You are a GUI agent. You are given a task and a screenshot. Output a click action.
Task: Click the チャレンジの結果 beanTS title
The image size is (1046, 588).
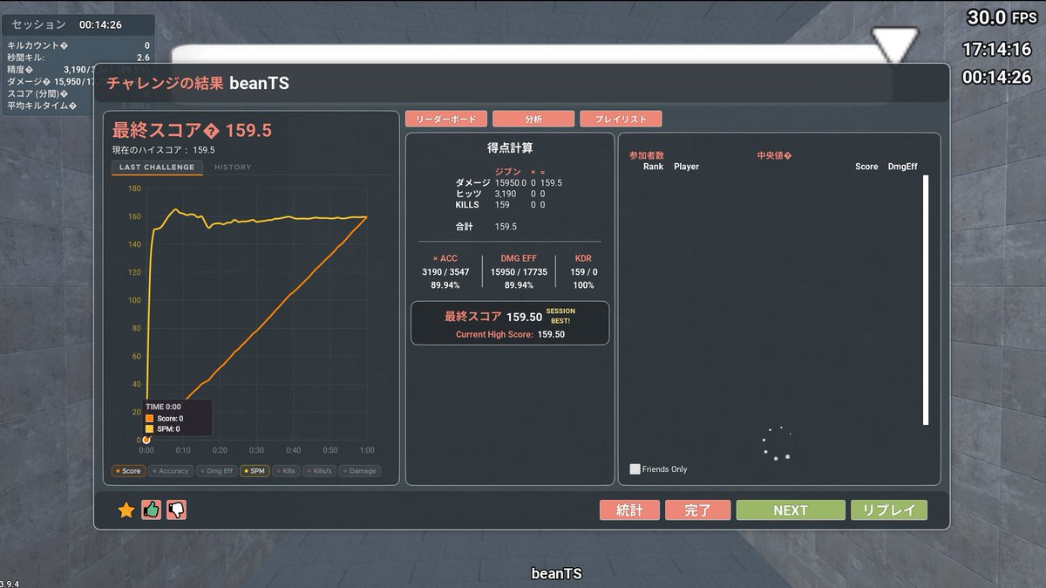[x=198, y=84]
